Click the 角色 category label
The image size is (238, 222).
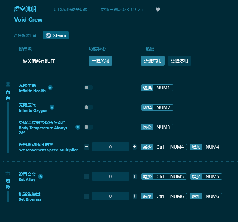pos(8,95)
